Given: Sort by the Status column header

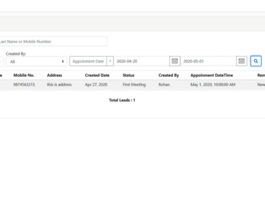Looking at the screenshot, I should click(129, 75).
